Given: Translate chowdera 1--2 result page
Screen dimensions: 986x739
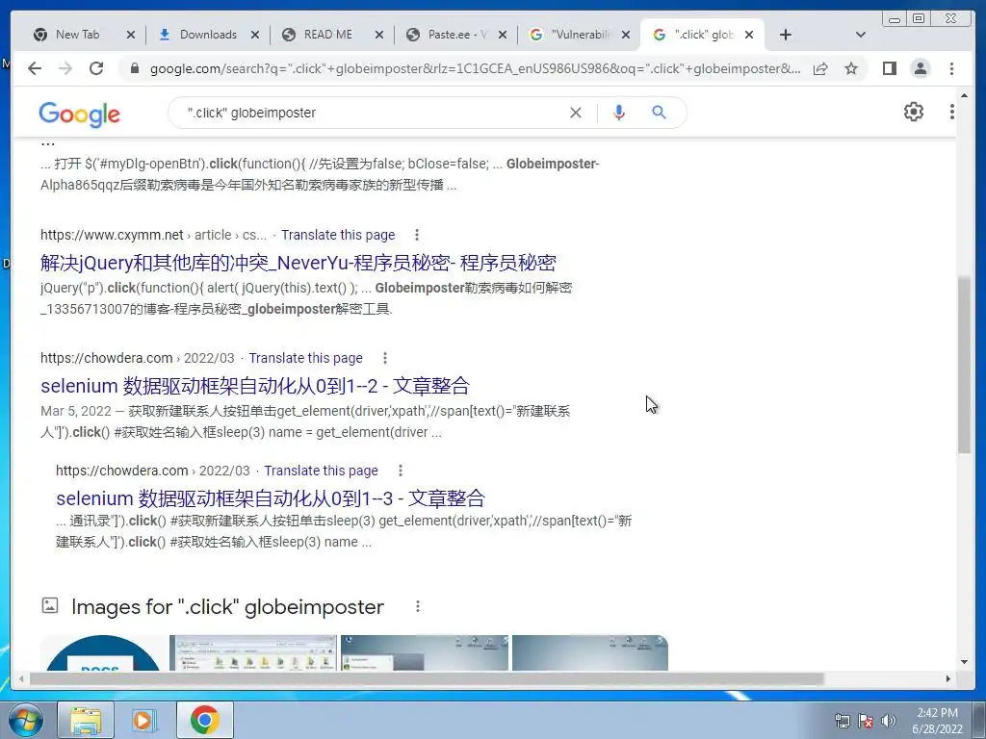Looking at the screenshot, I should pyautogui.click(x=305, y=358).
